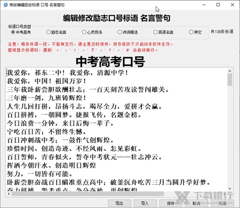Select the 其它 category option

tap(195, 32)
